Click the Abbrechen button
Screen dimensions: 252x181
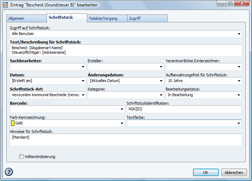pyautogui.click(x=234, y=173)
